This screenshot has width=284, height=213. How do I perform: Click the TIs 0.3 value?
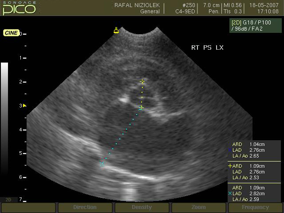[x=233, y=12]
